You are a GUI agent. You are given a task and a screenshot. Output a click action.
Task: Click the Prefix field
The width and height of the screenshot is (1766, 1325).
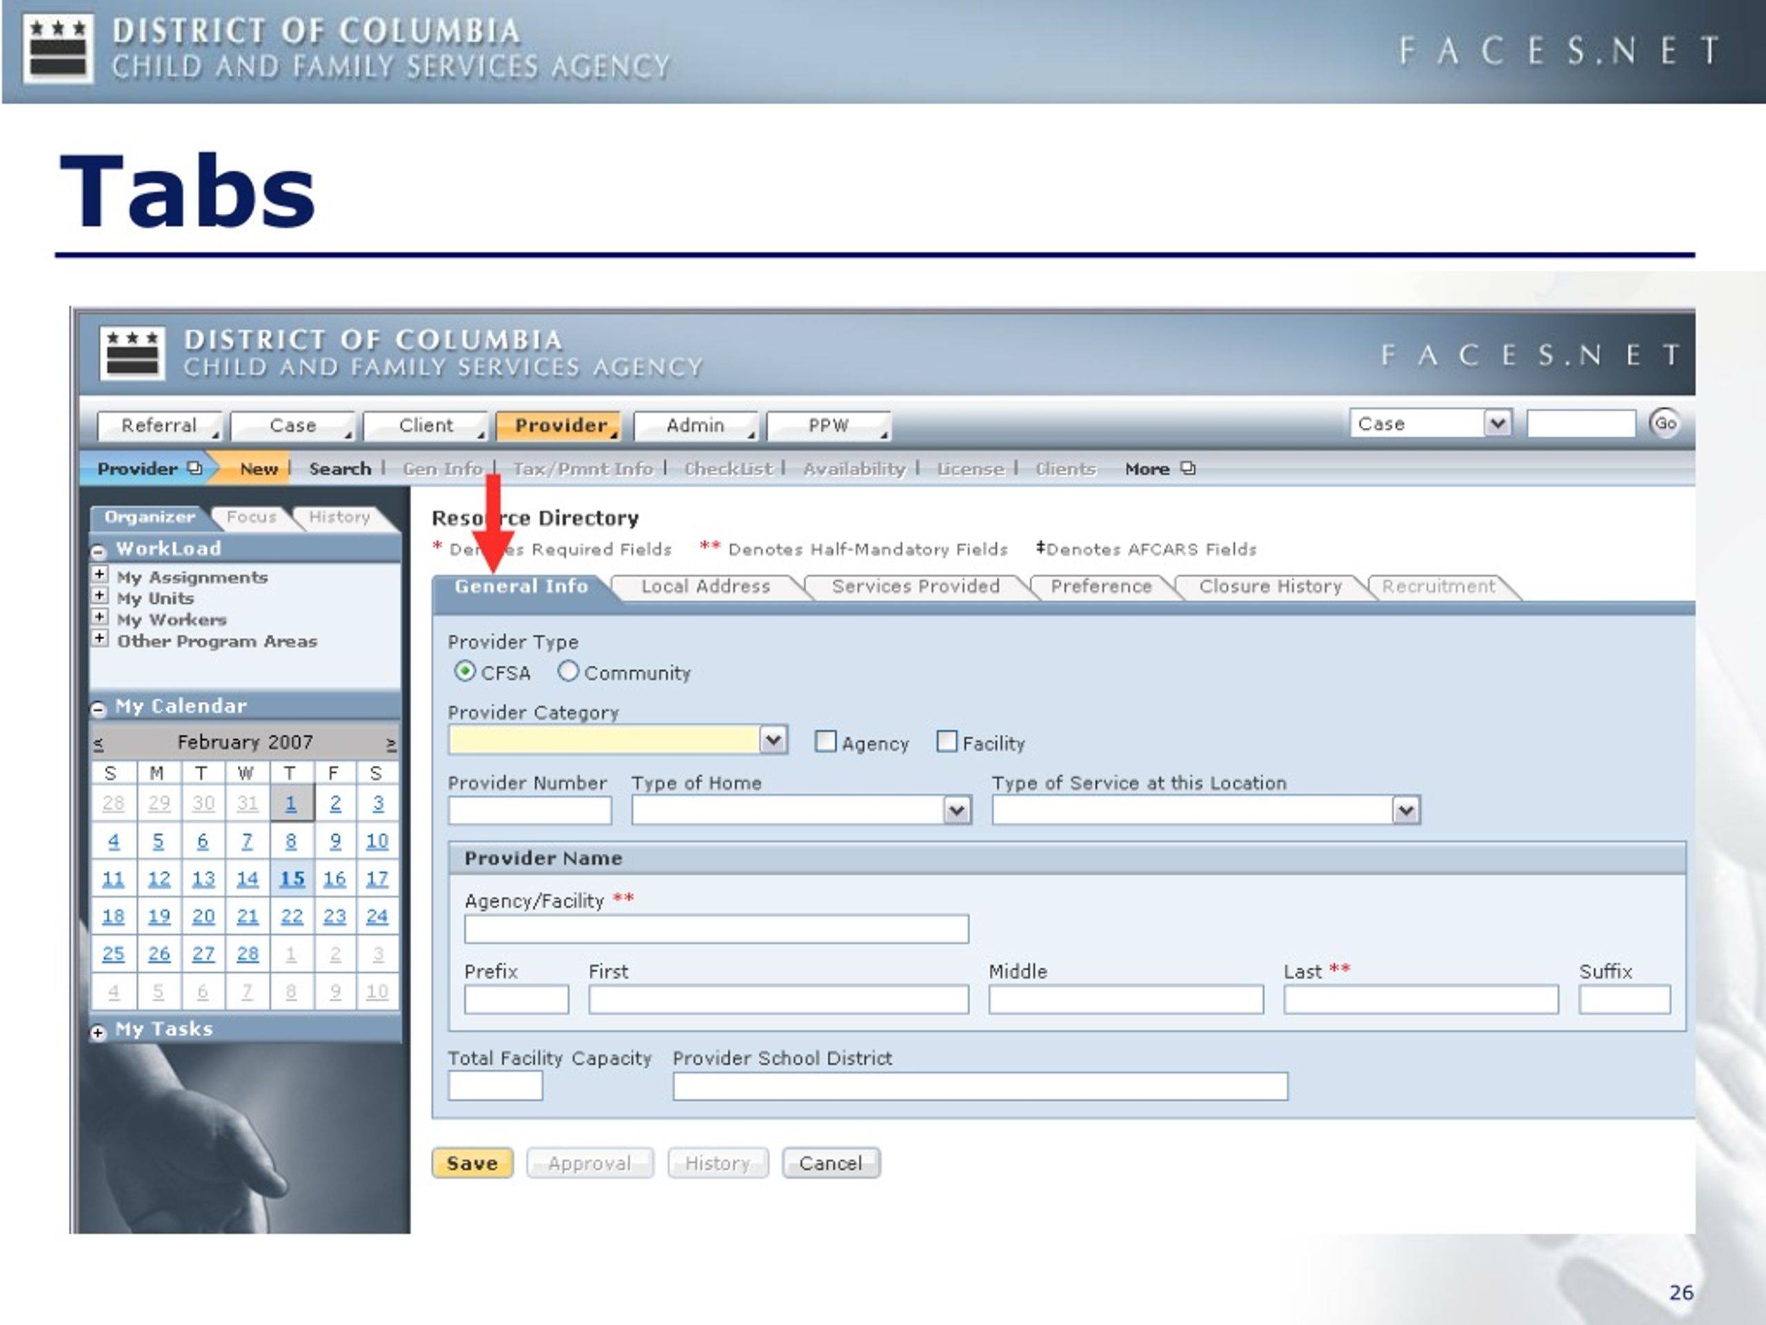(517, 999)
